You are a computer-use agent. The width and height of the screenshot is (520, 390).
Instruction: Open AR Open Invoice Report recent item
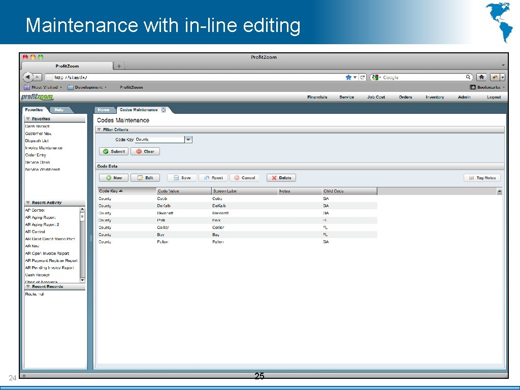pyautogui.click(x=47, y=253)
